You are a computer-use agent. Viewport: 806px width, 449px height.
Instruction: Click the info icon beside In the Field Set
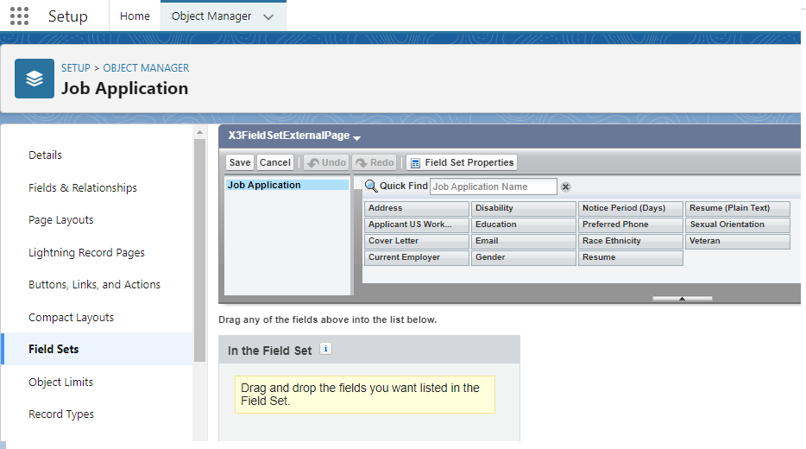tap(325, 349)
